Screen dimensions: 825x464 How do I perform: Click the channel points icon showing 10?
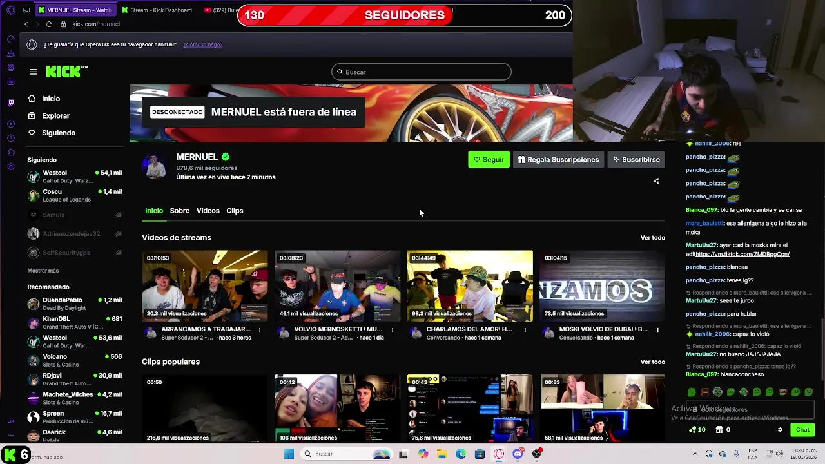697,430
